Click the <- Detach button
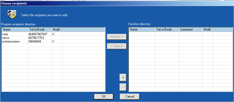Screen dimensions: 234x102 (117, 46)
